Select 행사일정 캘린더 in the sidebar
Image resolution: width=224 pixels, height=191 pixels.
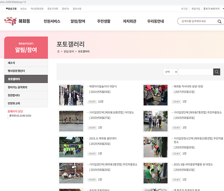[x=26, y=71]
